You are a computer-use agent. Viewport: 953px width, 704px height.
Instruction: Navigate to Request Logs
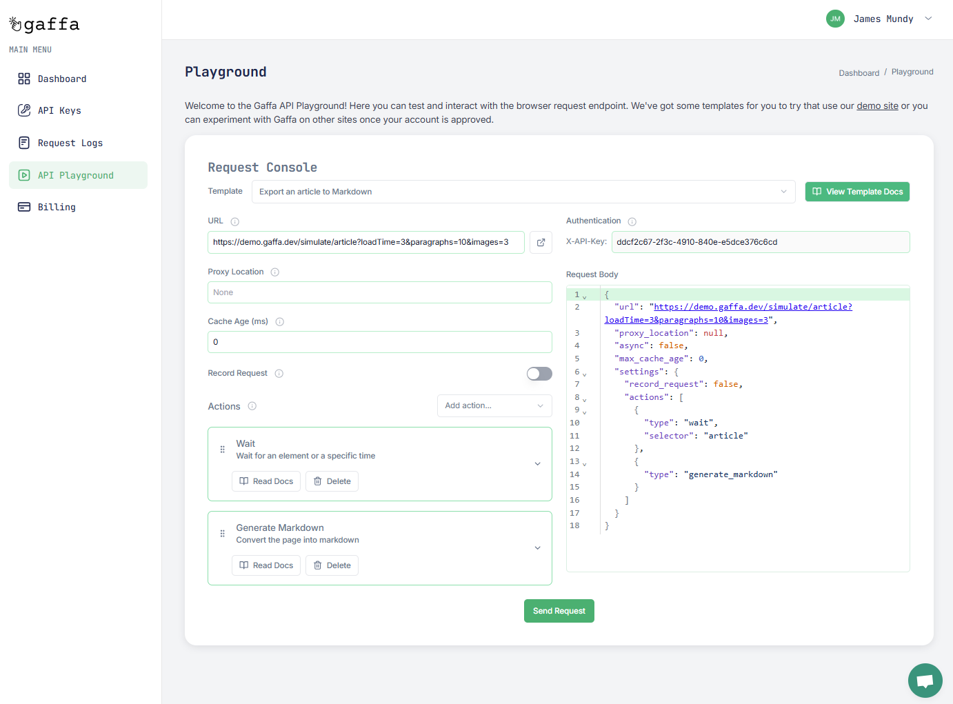[x=69, y=143]
